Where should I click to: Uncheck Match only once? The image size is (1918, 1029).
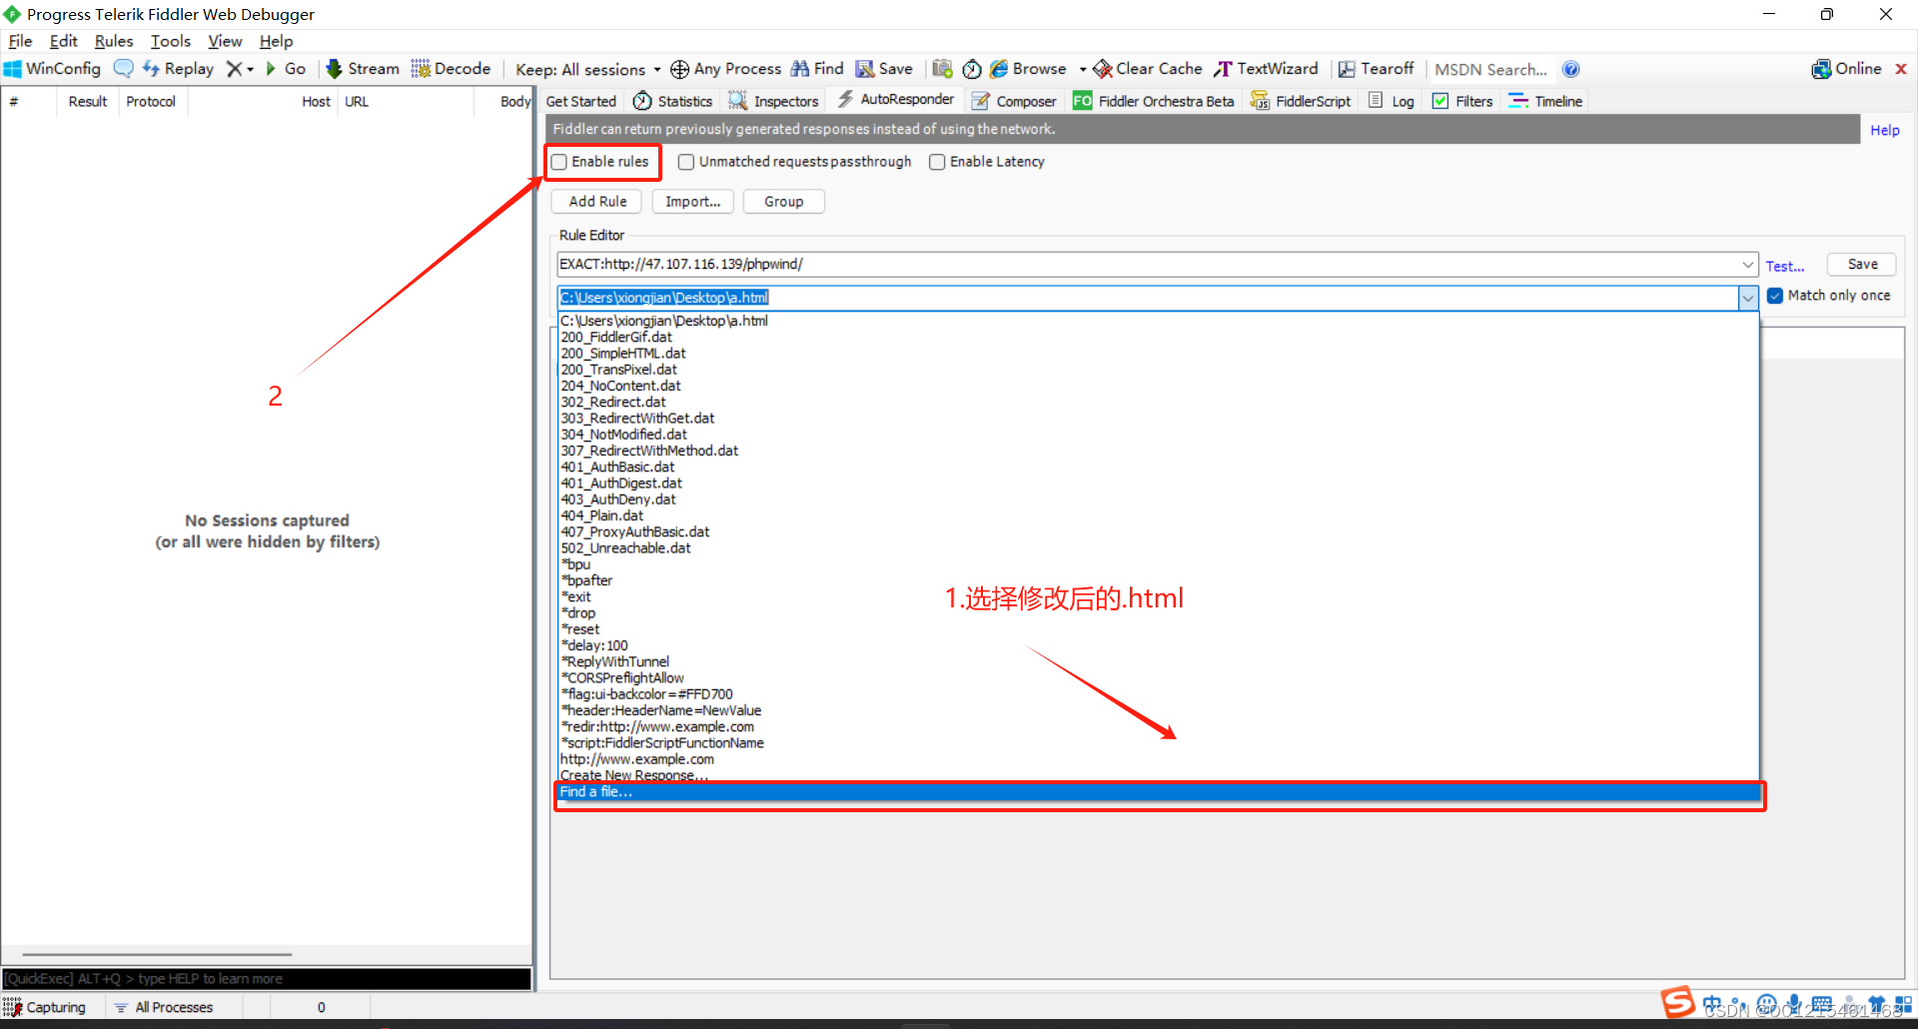[x=1775, y=296]
